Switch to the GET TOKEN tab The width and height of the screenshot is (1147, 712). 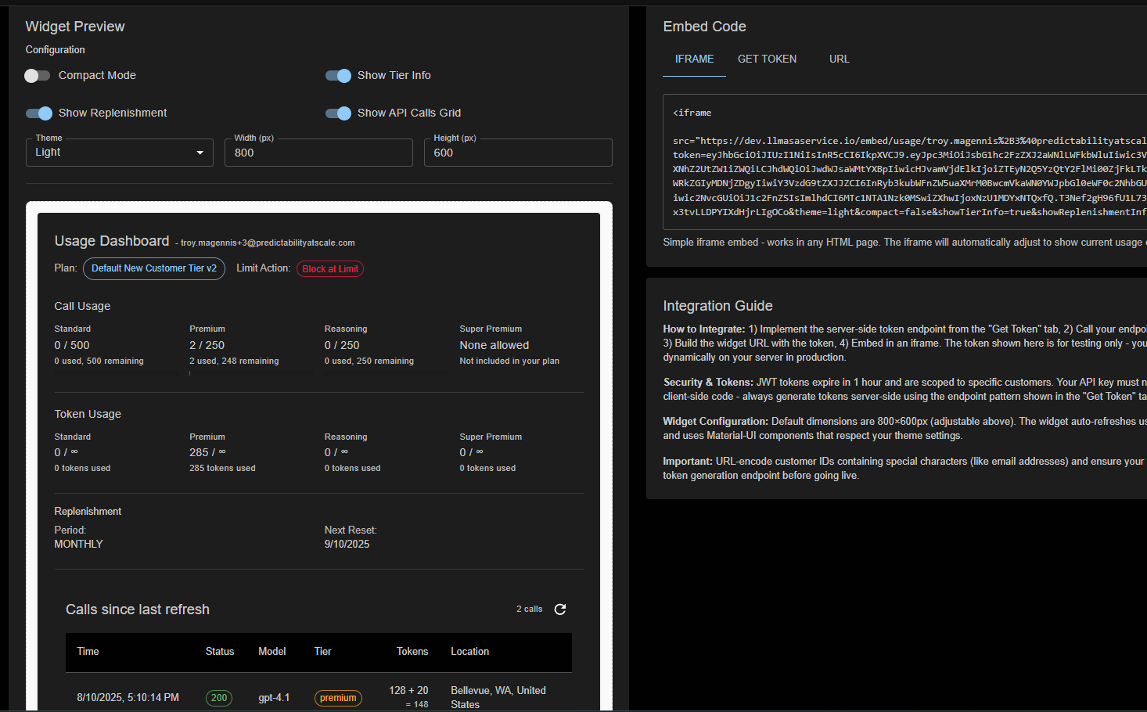click(x=767, y=59)
